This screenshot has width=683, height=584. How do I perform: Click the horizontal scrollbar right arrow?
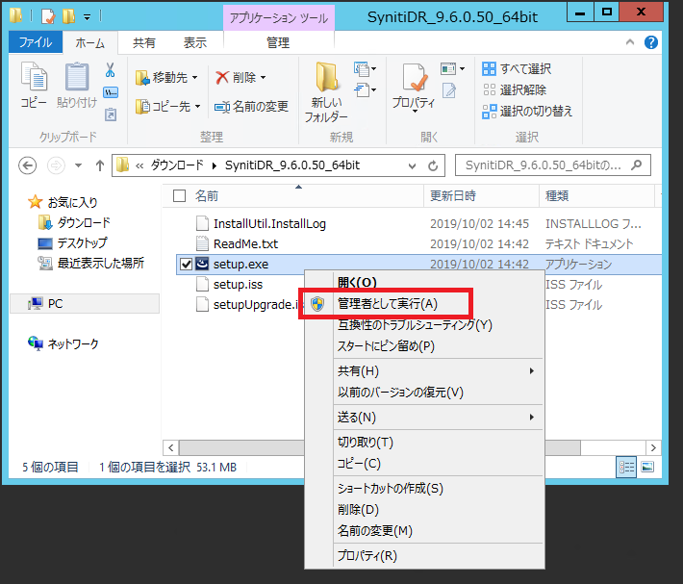(x=653, y=447)
